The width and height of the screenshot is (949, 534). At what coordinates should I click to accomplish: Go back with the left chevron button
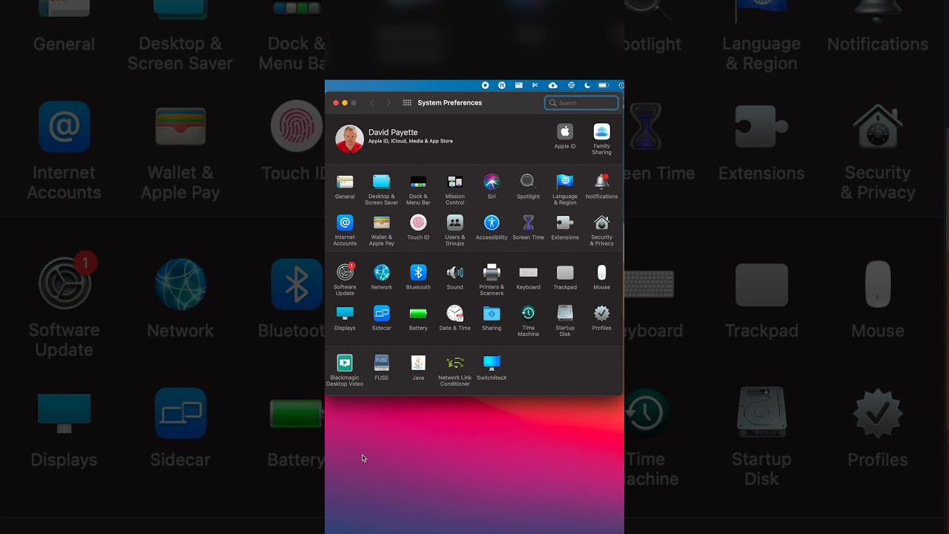click(x=372, y=103)
